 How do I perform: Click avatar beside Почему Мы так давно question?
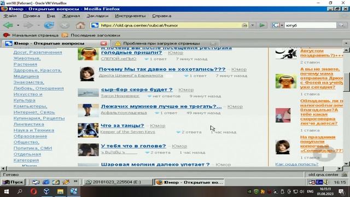pos(87,74)
